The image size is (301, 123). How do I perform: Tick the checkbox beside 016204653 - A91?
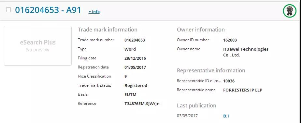pos(8,10)
